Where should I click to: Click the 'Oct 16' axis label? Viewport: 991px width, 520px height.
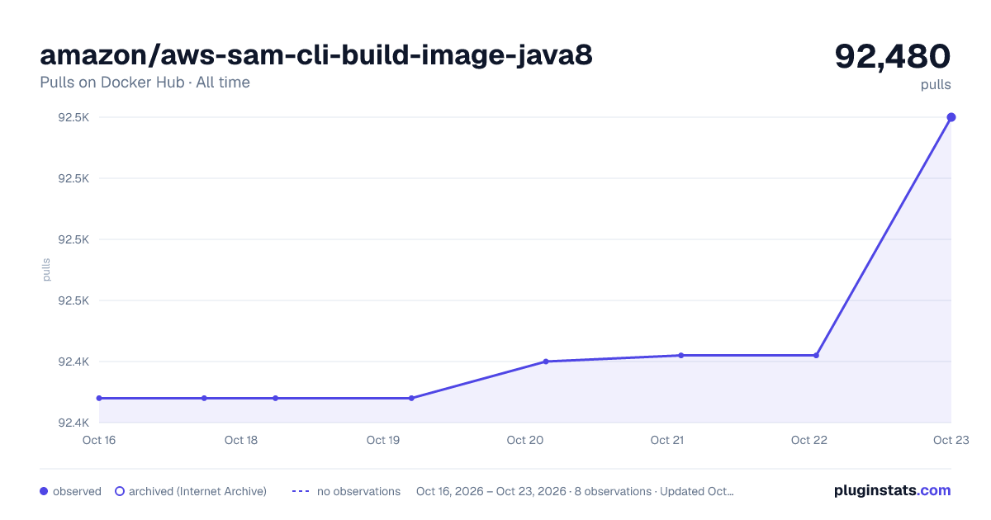[99, 440]
